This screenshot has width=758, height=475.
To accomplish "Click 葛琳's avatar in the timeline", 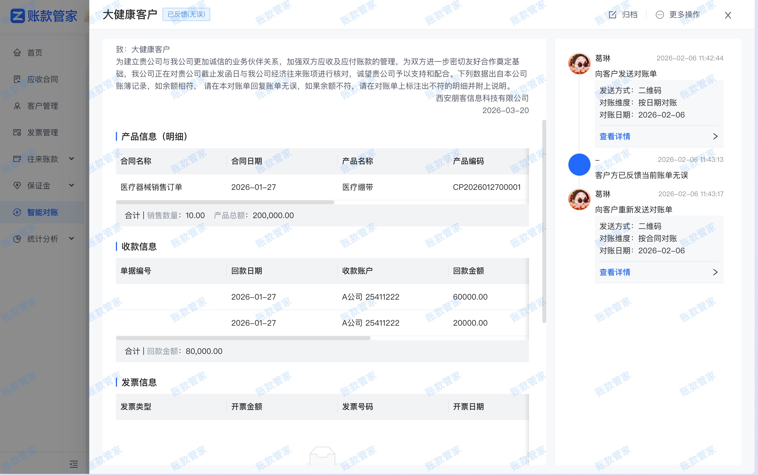I will click(x=579, y=63).
